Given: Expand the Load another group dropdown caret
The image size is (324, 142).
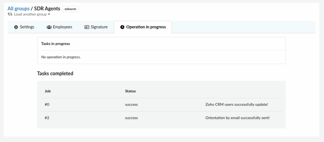Looking at the screenshot, I should tap(49, 15).
